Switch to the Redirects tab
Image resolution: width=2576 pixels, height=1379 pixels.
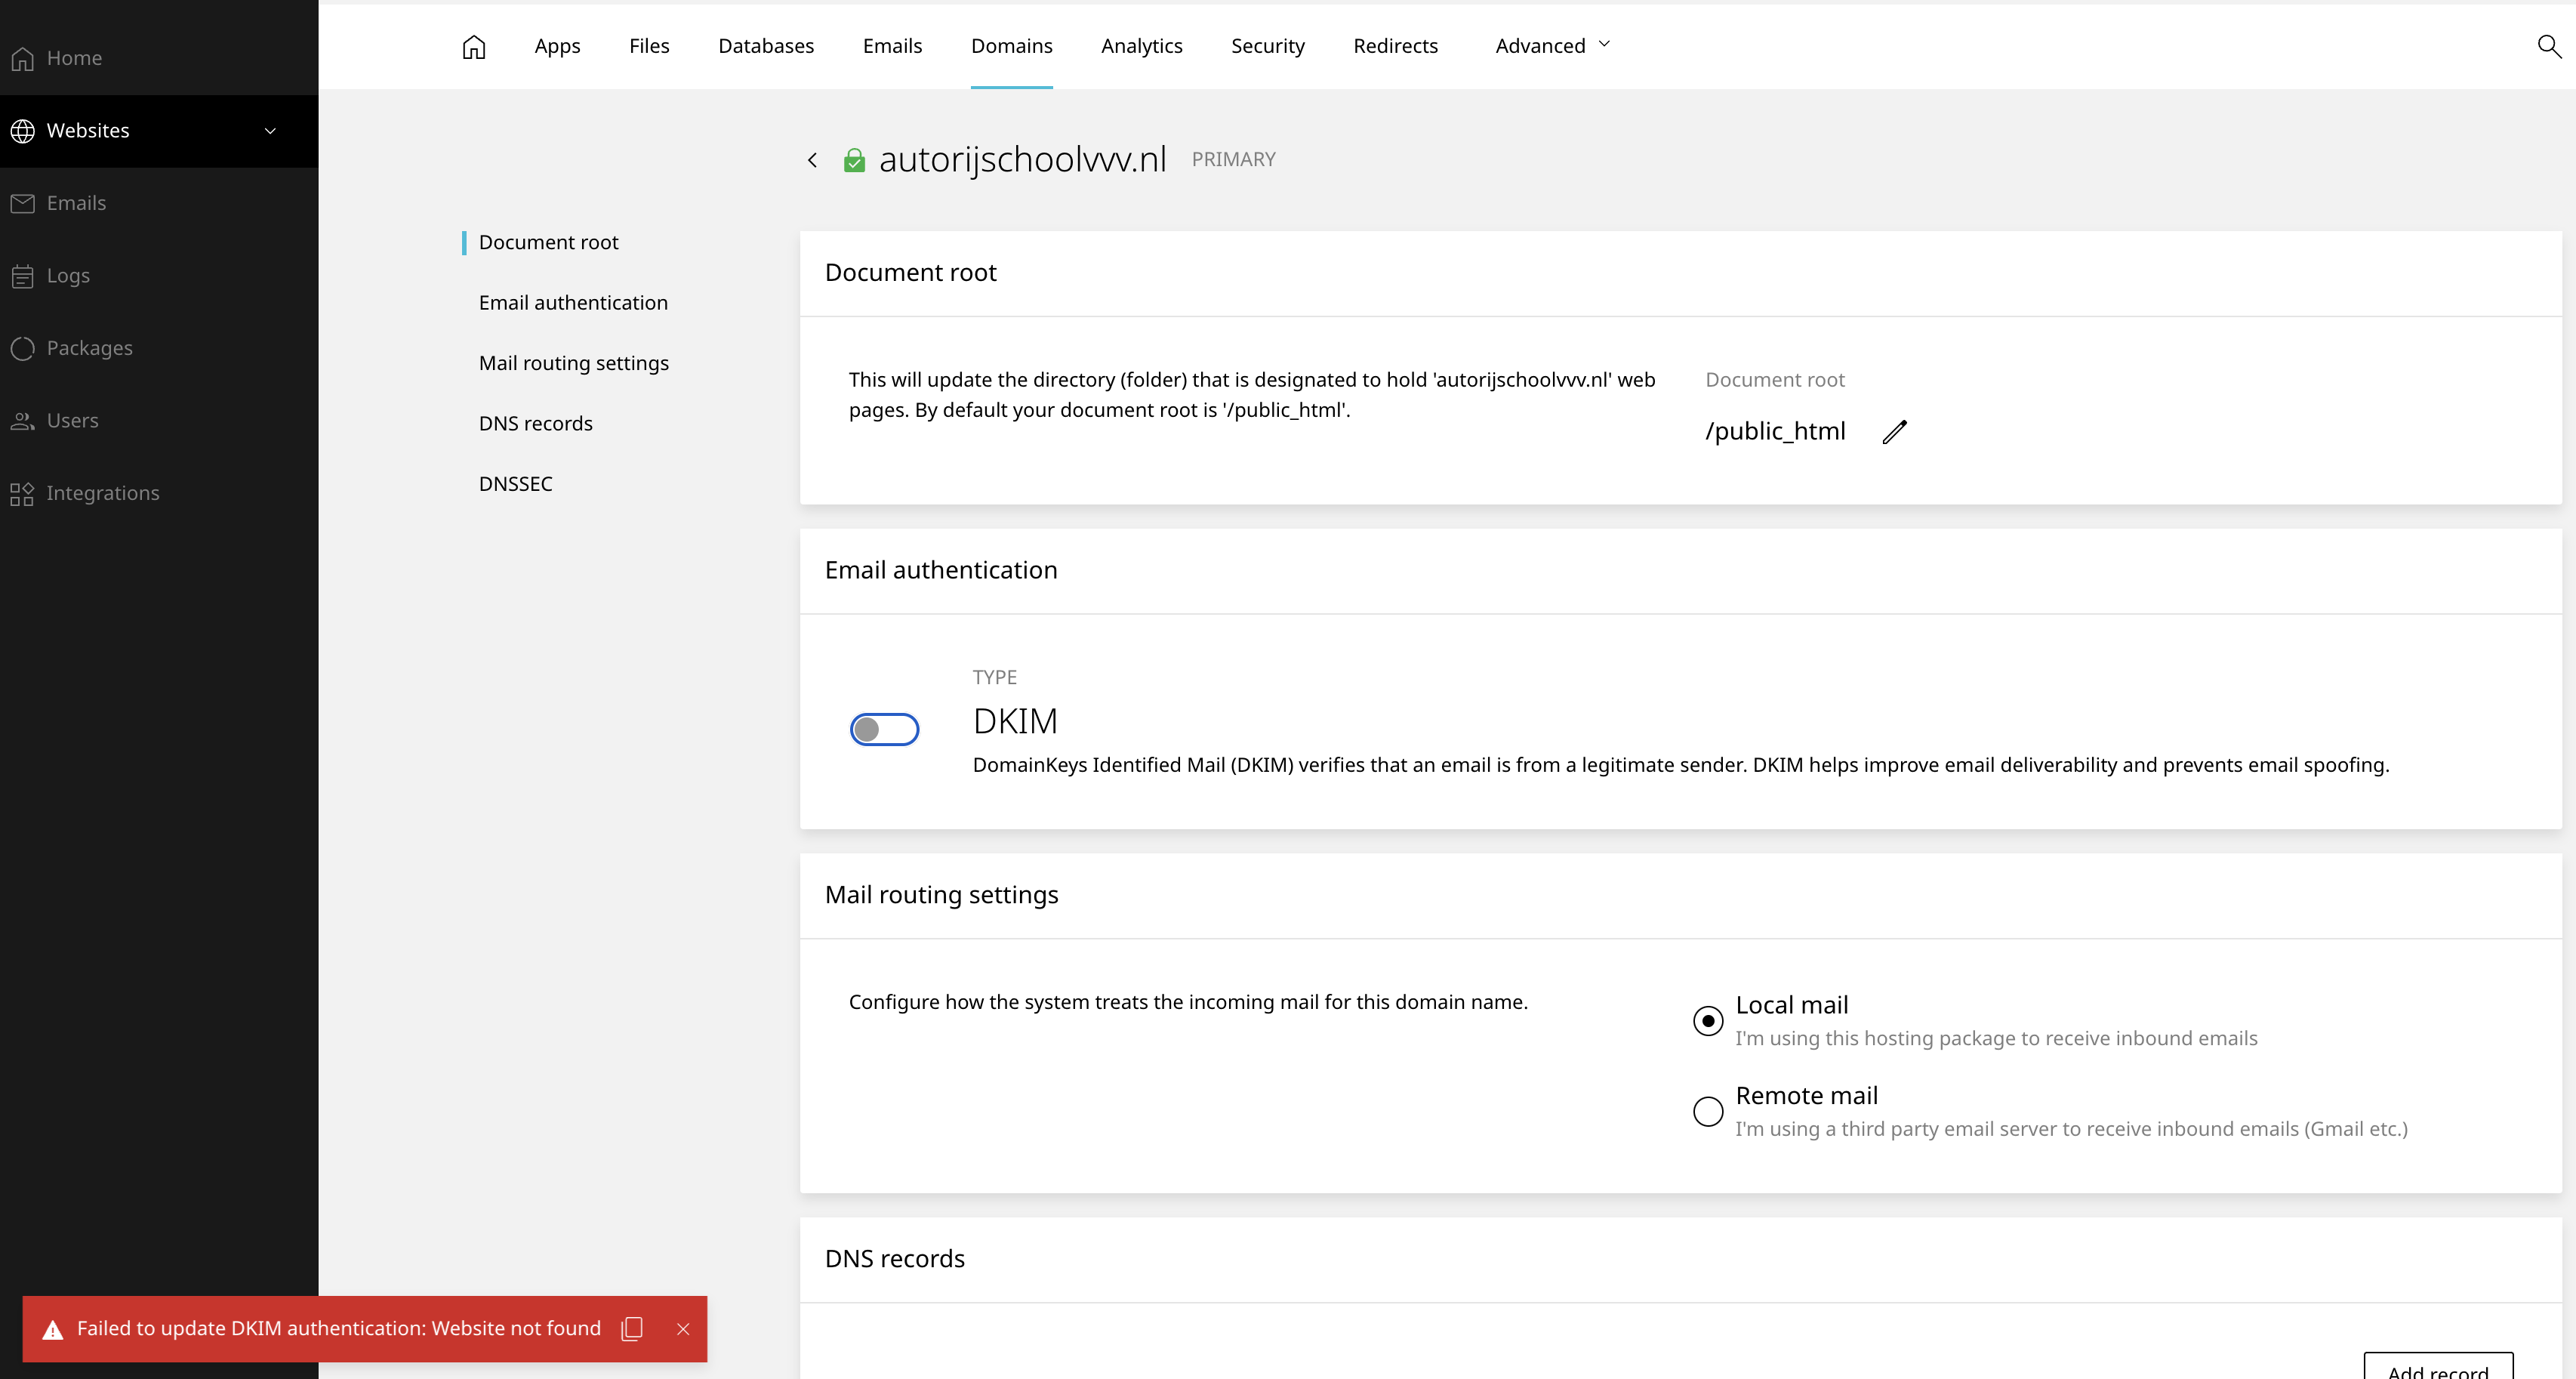pyautogui.click(x=1395, y=46)
